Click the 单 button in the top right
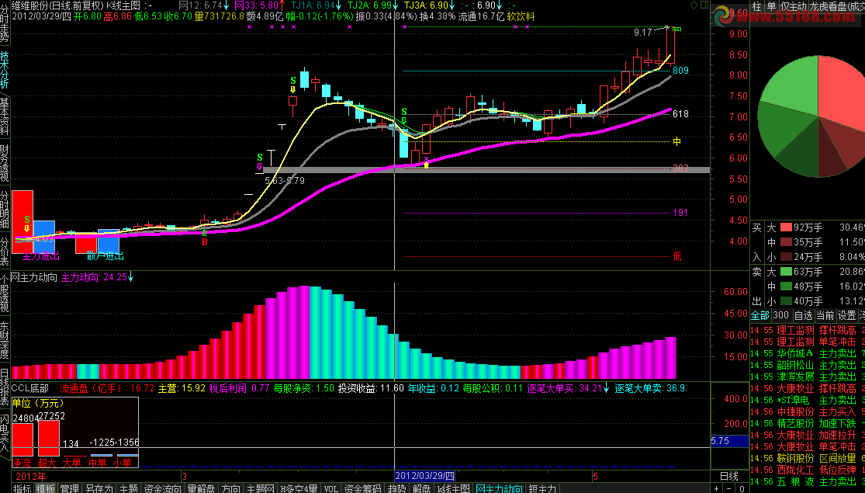 point(771,7)
